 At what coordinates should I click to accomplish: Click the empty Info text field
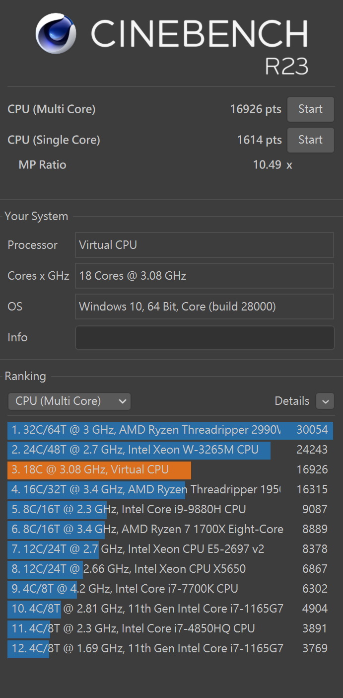[x=204, y=338]
